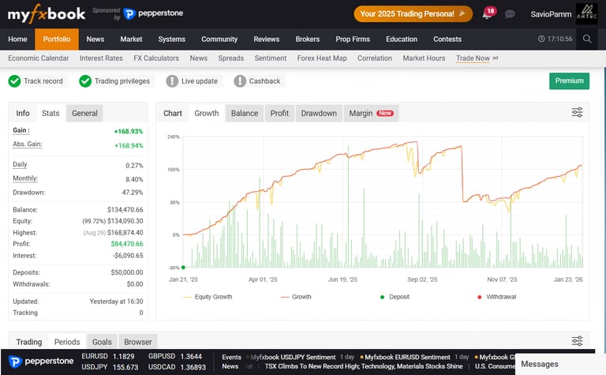Open the chat messages speech bubble icon

(510, 14)
